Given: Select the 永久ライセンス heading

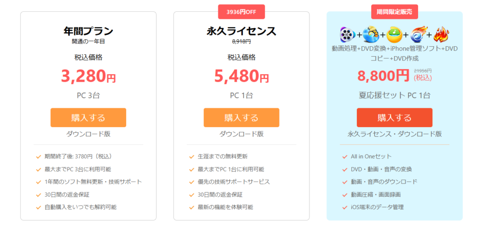Looking at the screenshot, I should pyautogui.click(x=242, y=31).
